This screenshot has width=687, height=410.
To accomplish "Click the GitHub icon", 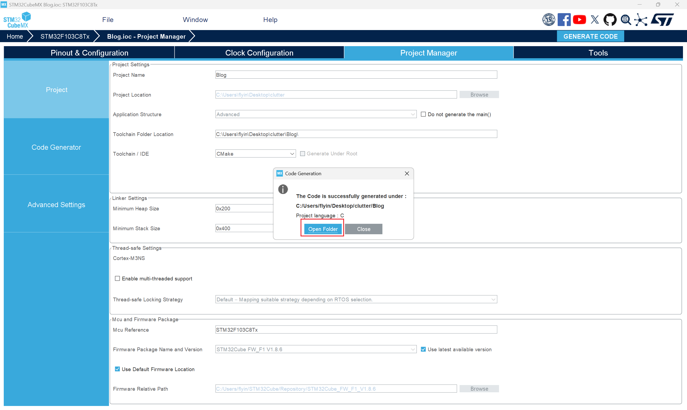I will pyautogui.click(x=610, y=20).
